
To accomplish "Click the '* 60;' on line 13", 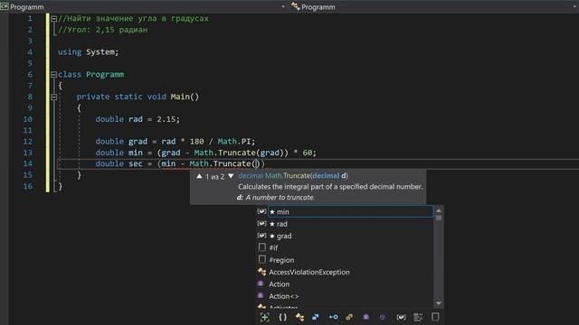I will click(305, 153).
